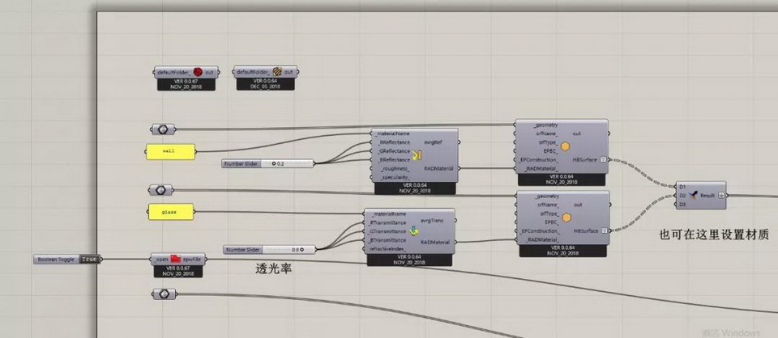Screen dimensions: 778x338
Task: Click the red Ladybug component icon
Action: pyautogui.click(x=197, y=72)
